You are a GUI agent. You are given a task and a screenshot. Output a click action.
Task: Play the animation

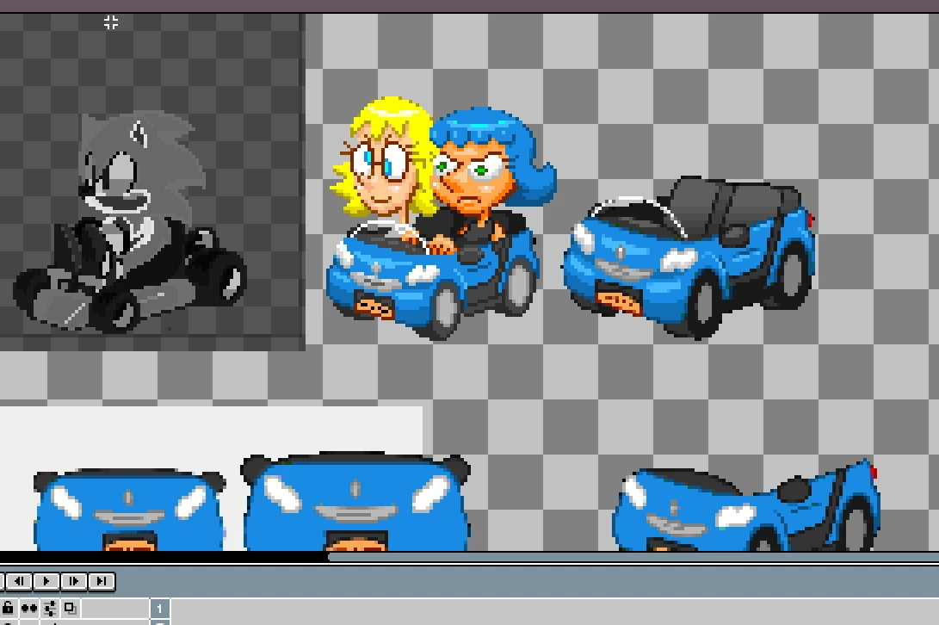point(46,580)
